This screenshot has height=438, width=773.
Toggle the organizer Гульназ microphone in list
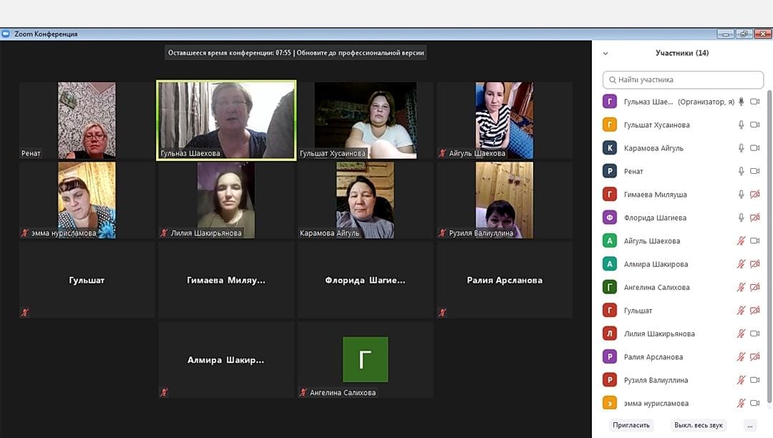742,102
